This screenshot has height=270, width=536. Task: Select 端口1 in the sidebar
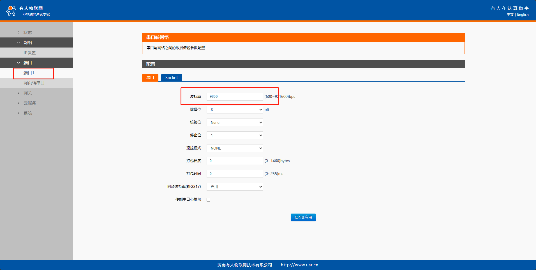(x=29, y=73)
